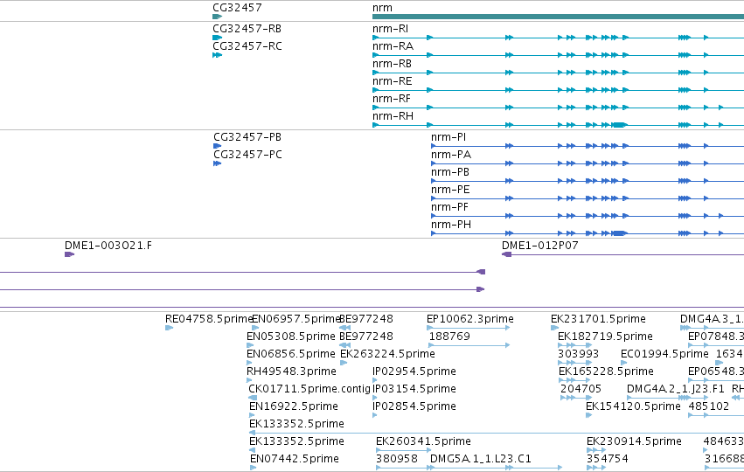Click the nrm-PF protein label

pos(450,207)
